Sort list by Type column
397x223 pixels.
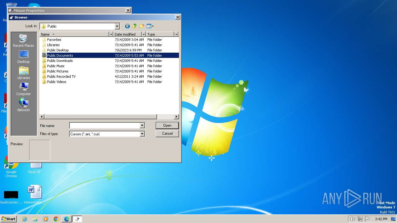(x=160, y=34)
